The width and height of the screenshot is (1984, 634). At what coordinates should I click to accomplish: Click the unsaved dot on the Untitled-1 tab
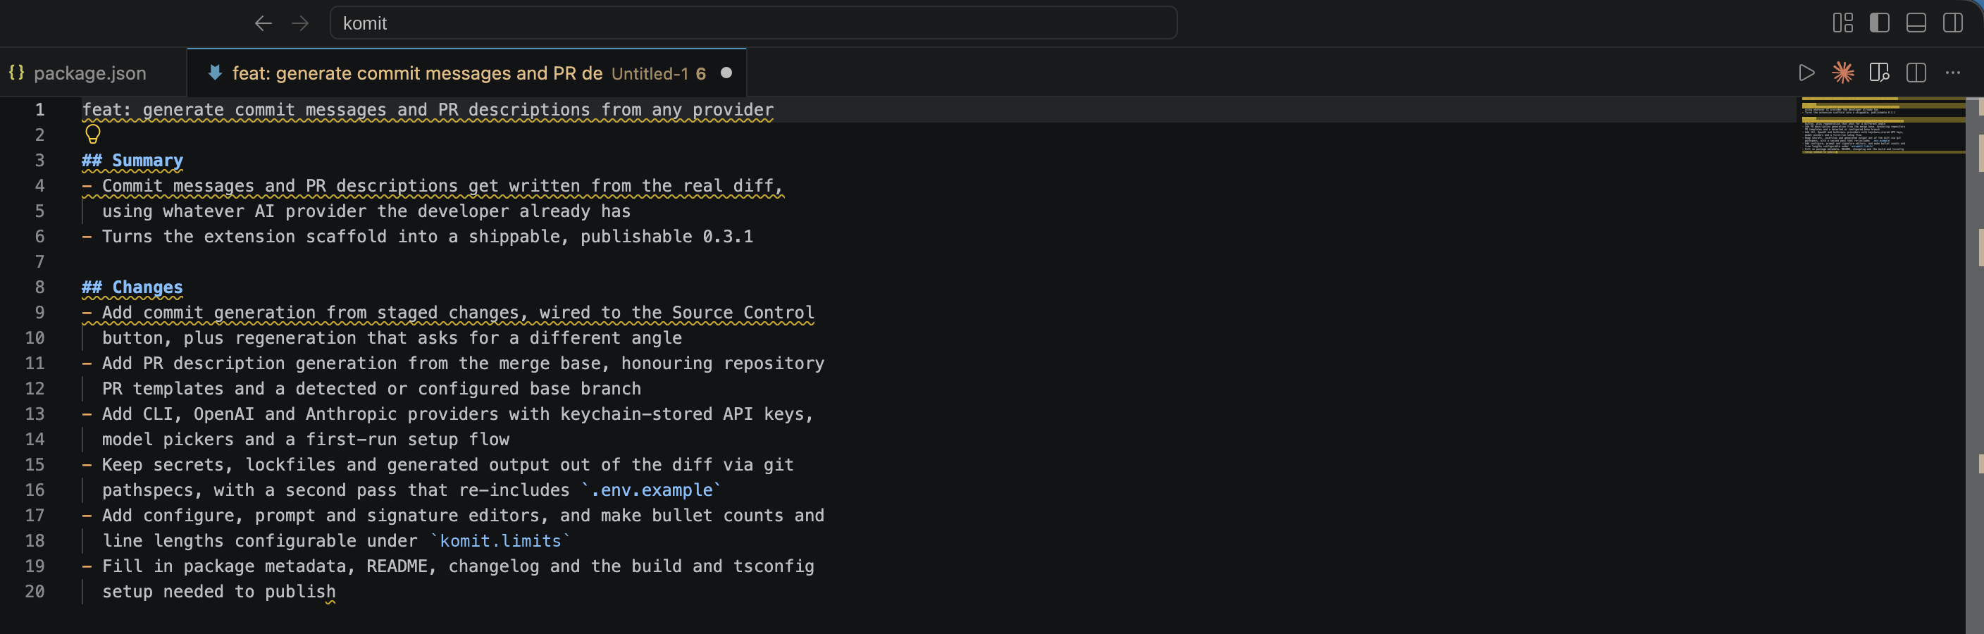[x=726, y=73]
